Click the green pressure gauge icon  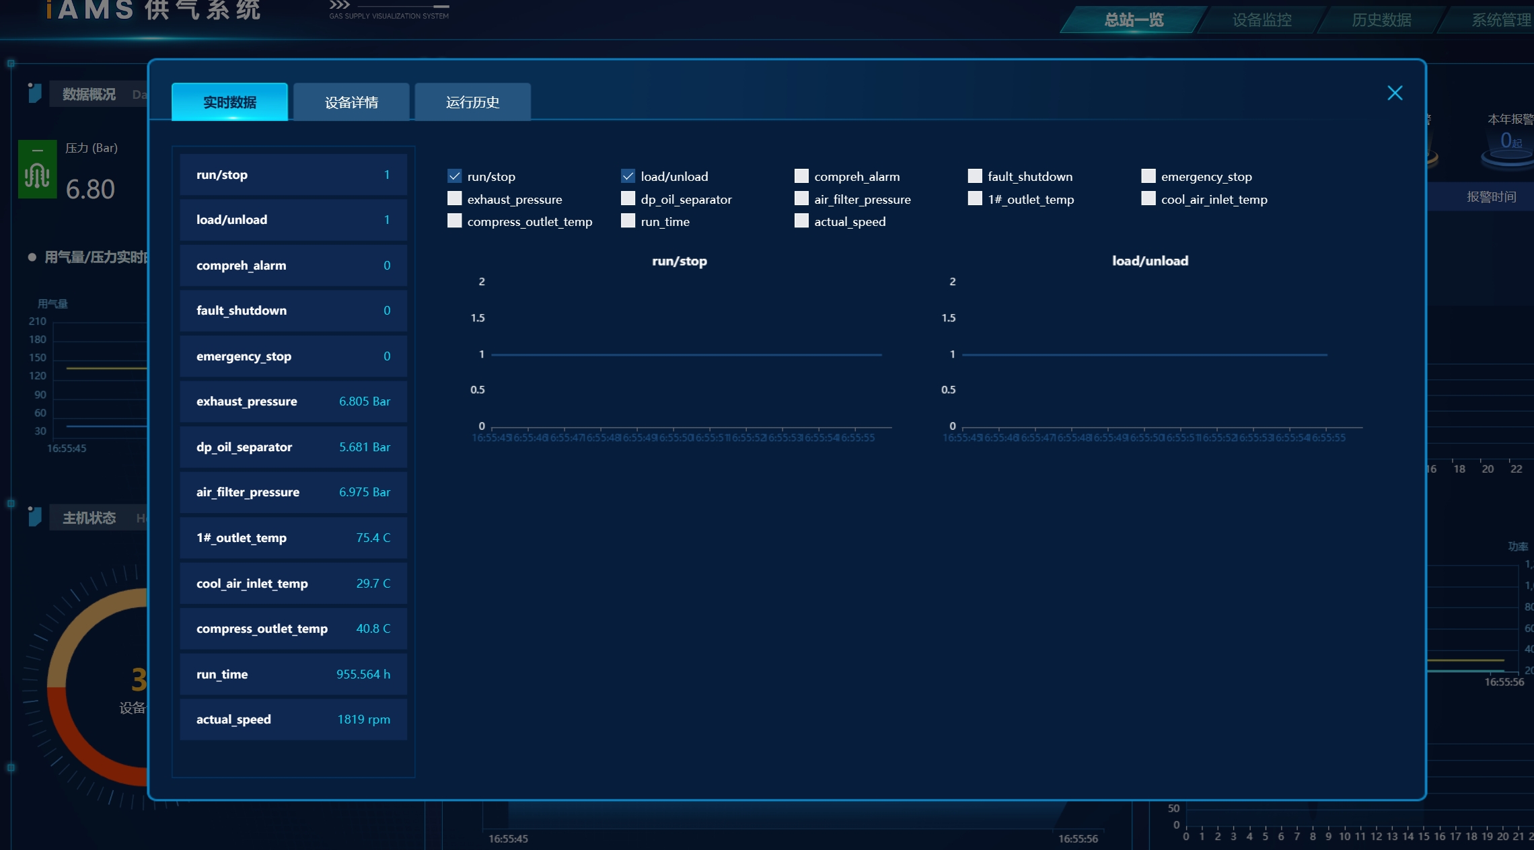(38, 169)
